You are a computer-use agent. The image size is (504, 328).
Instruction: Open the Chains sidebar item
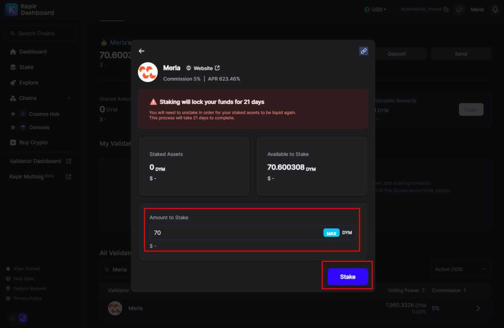[x=28, y=98]
